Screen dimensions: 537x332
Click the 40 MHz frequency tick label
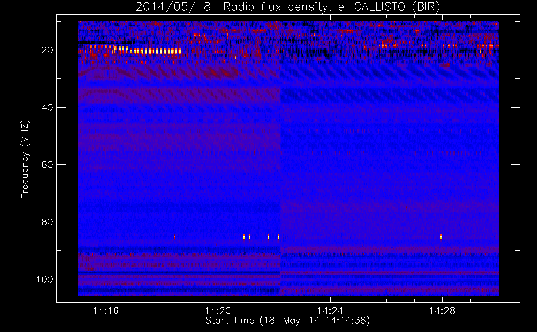coord(47,108)
